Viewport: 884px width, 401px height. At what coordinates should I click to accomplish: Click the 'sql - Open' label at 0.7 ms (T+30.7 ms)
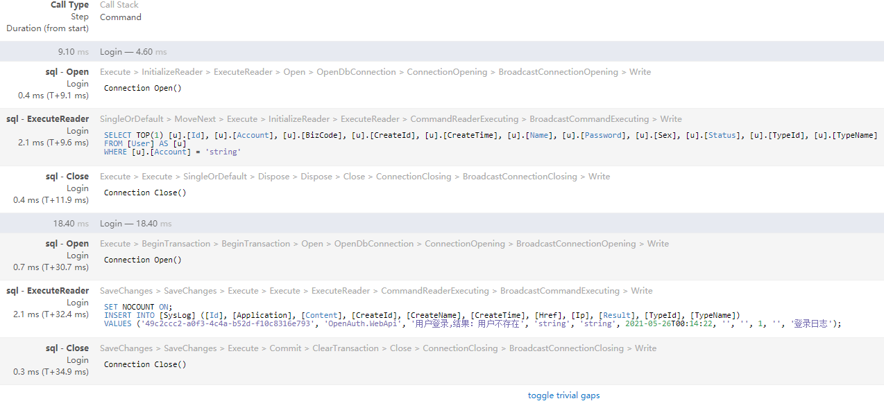pyautogui.click(x=67, y=244)
